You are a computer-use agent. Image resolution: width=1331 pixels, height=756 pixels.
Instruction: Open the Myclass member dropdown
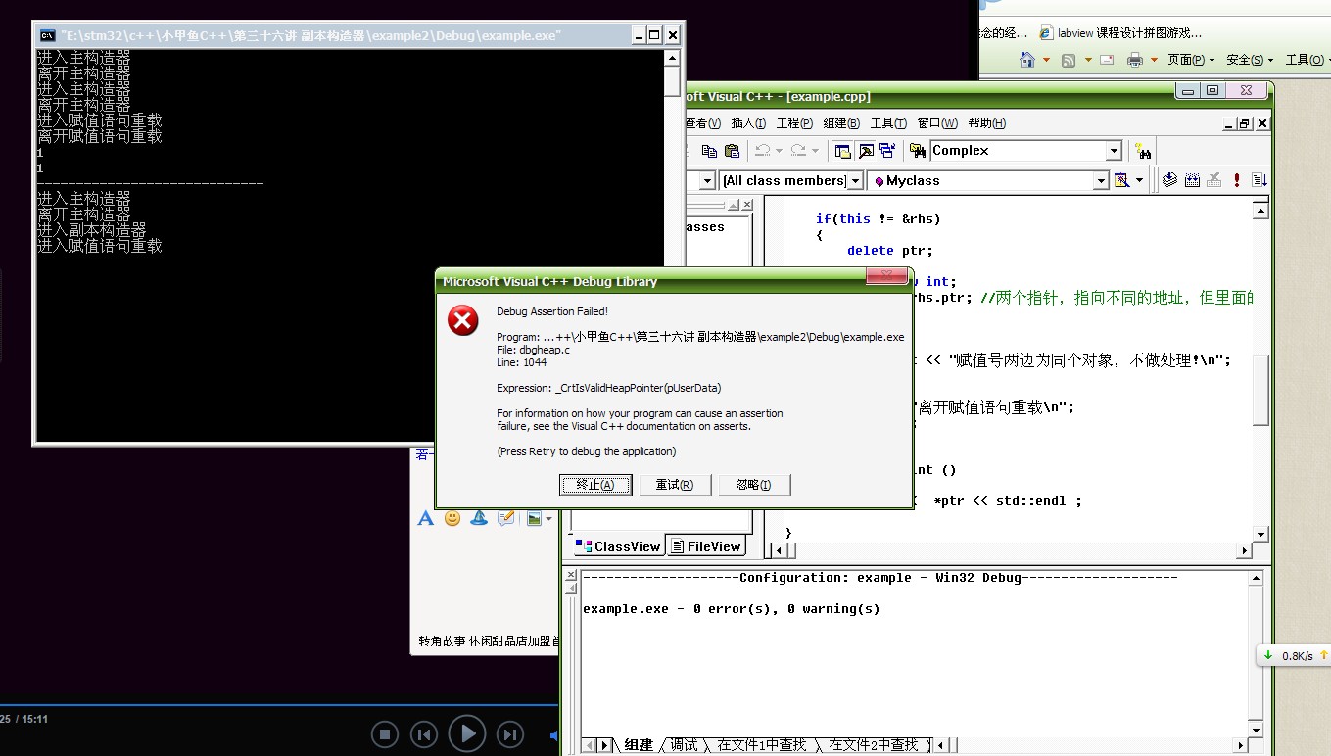(1101, 181)
